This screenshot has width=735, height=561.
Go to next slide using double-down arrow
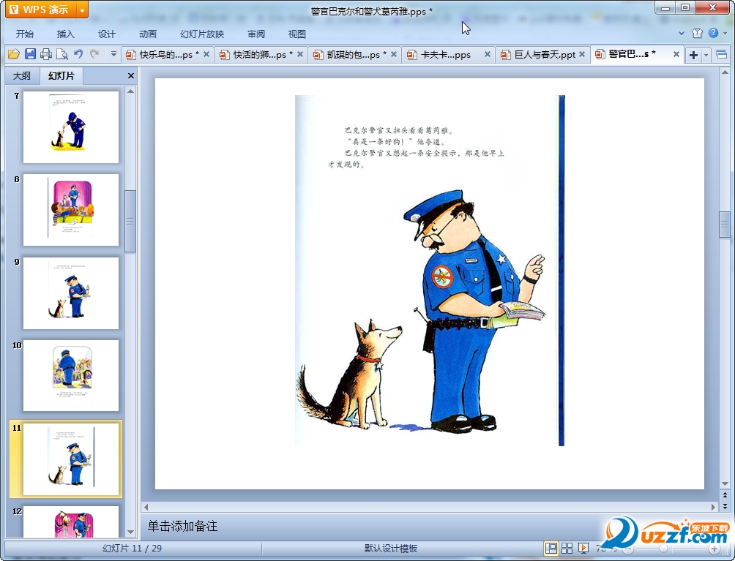[x=725, y=506]
